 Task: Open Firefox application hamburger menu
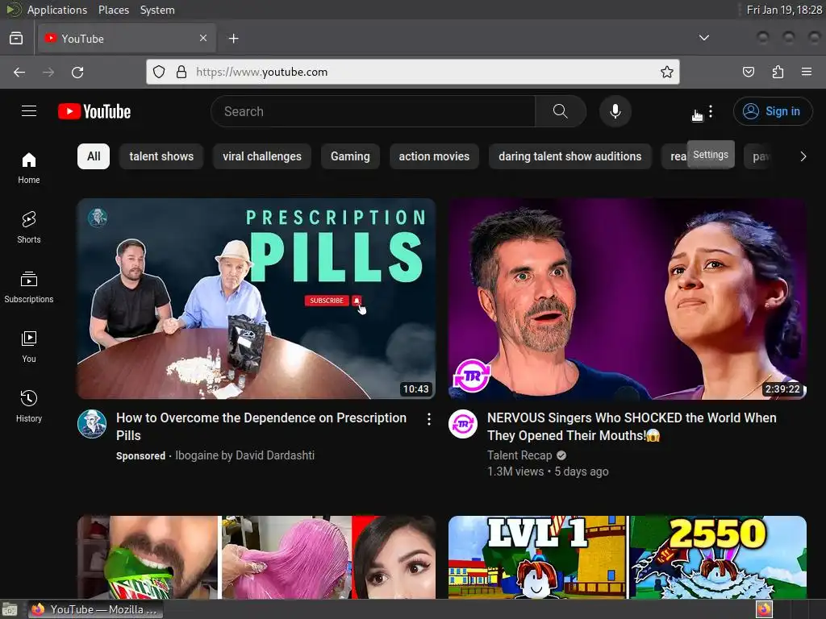click(x=806, y=72)
